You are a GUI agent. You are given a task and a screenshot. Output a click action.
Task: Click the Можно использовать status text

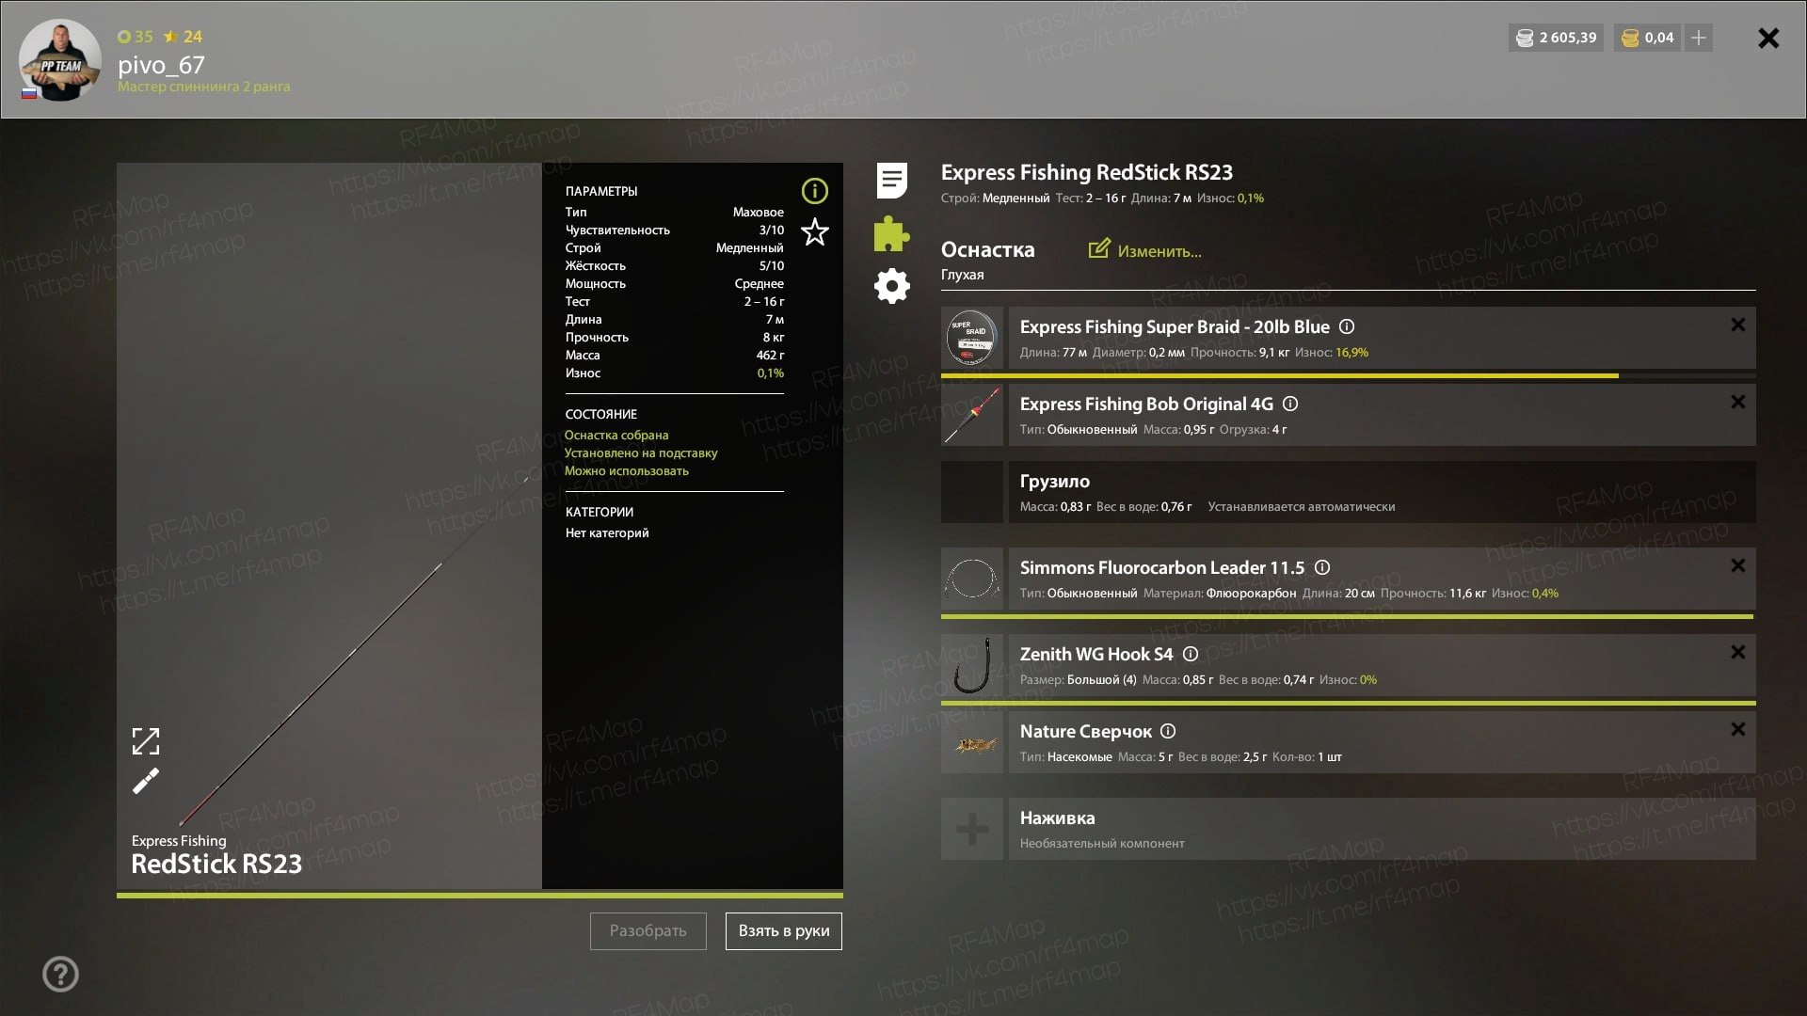[x=627, y=470]
